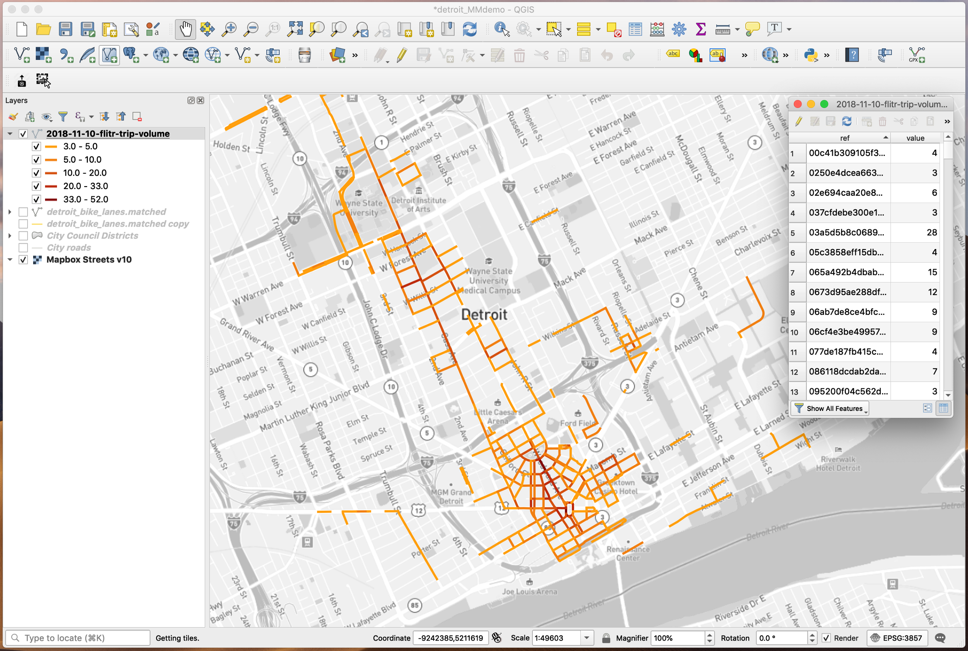Sort table by the ref column header

tap(844, 138)
